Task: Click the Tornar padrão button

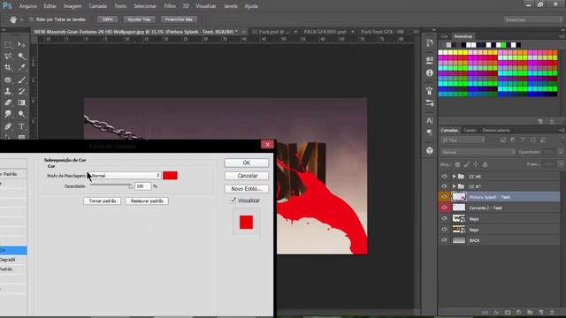Action: pyautogui.click(x=103, y=201)
